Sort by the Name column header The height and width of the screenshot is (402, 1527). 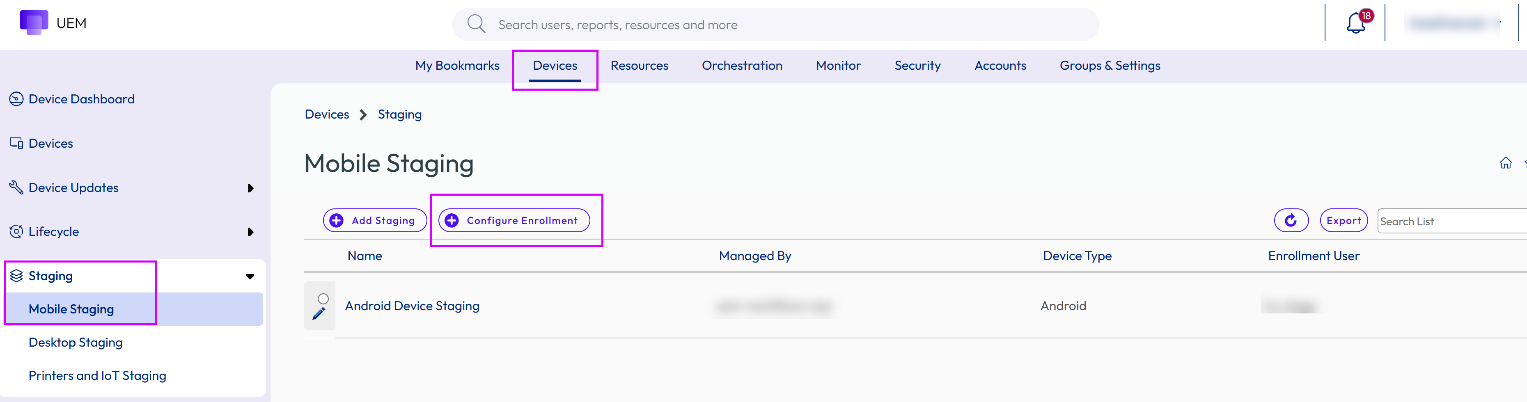tap(365, 256)
